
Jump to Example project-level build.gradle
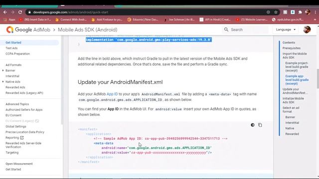point(297,67)
